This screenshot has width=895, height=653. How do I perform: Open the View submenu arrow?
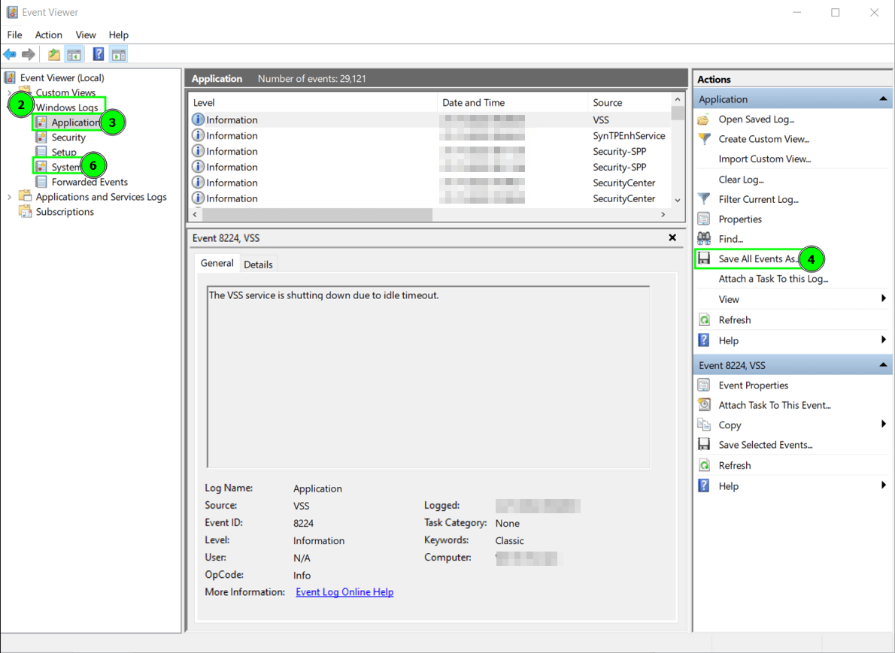884,298
